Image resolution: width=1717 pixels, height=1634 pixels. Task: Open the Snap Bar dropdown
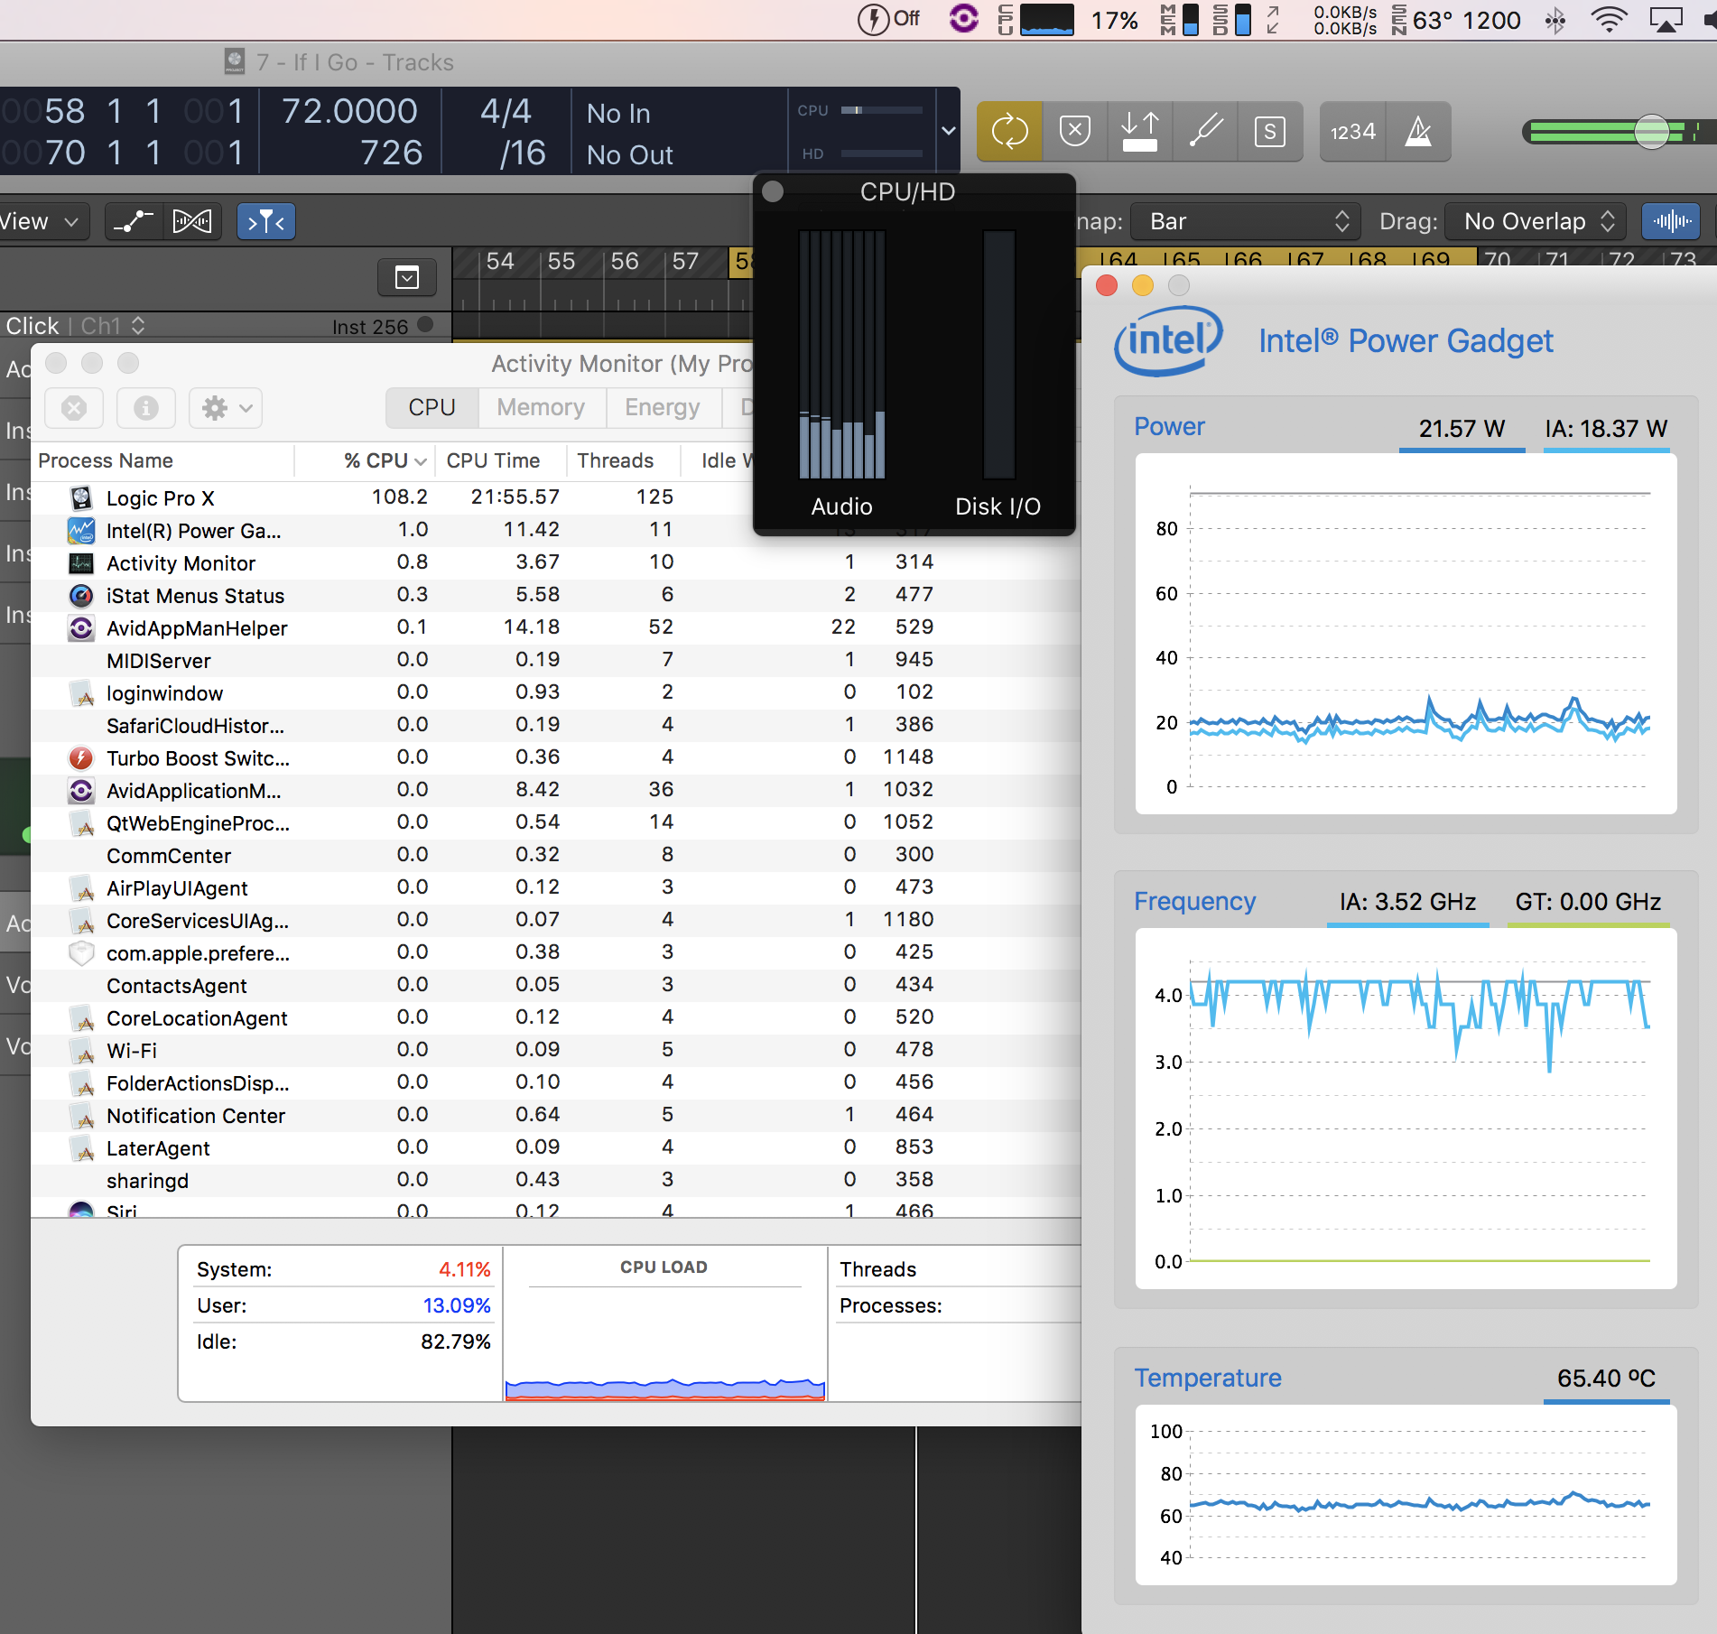1245,221
